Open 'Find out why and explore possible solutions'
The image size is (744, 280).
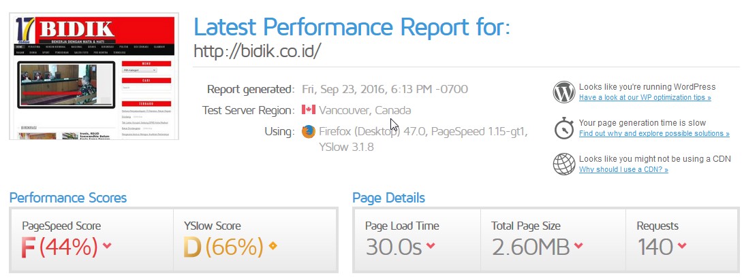coord(654,133)
